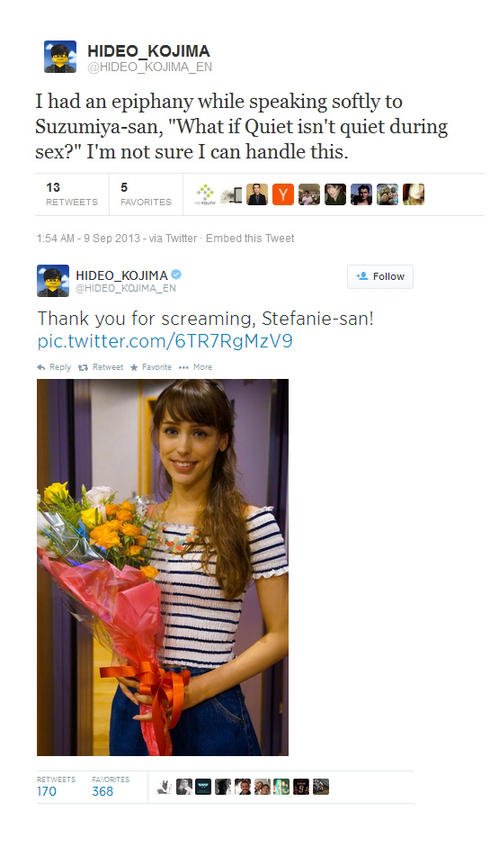
Task: Click the Lego avatar on the top tweet
Action: [x=60, y=56]
